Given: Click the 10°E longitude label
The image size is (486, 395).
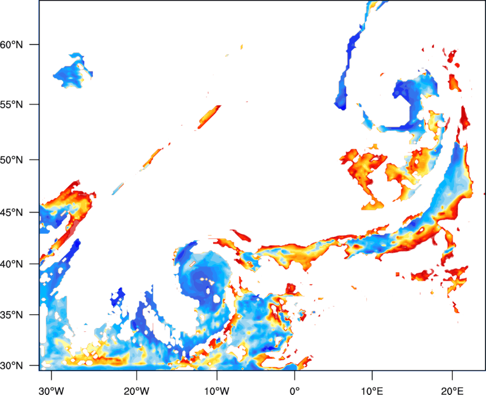Looking at the screenshot, I should [371, 391].
